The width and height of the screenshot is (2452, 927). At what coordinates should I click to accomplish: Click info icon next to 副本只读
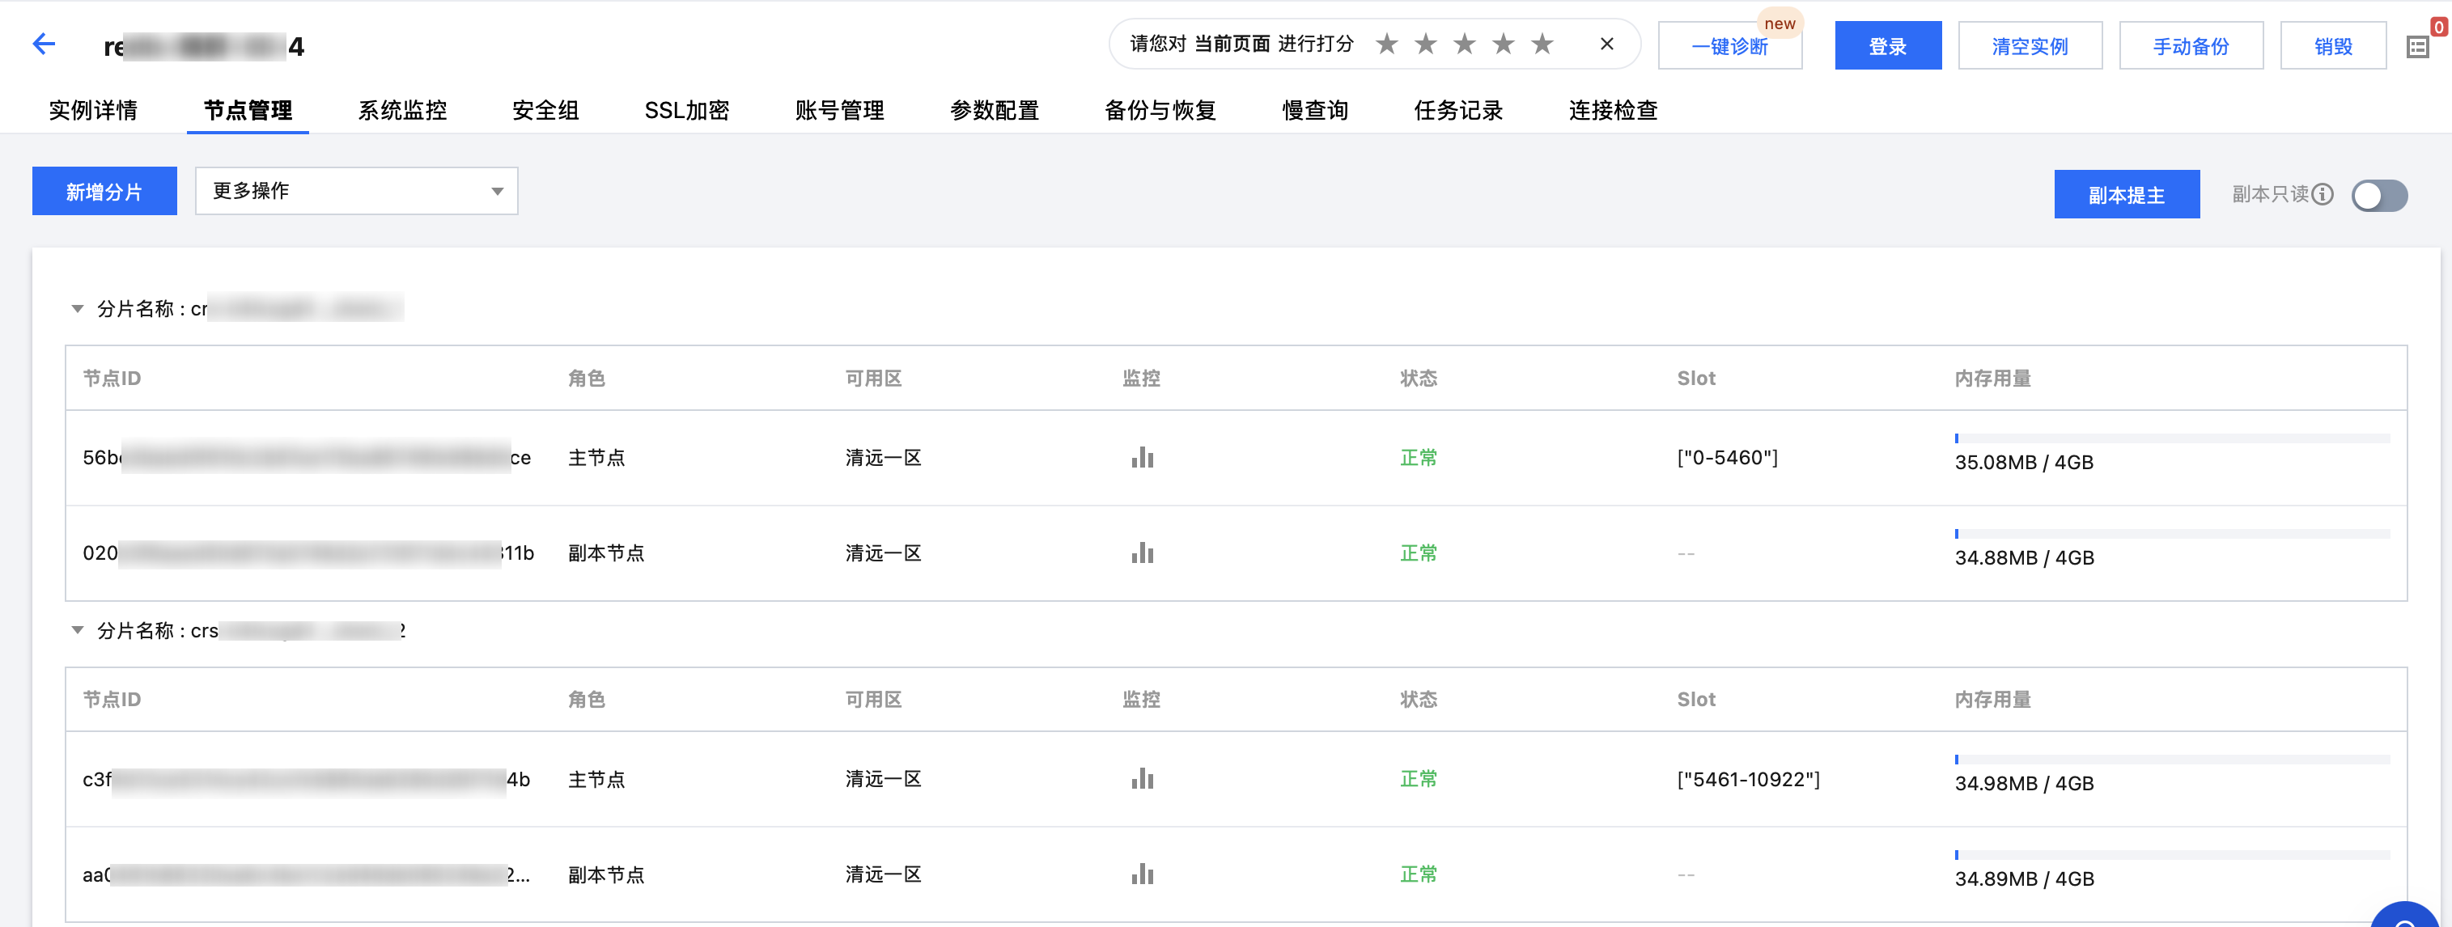click(x=2322, y=194)
